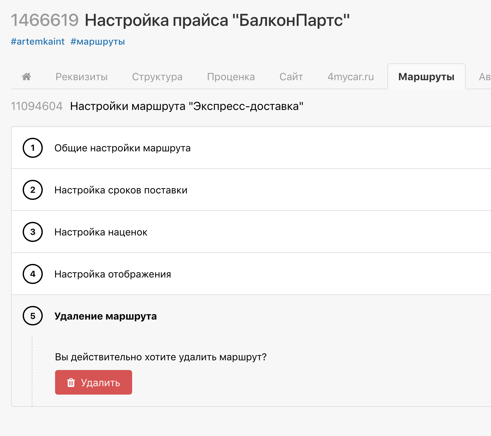Click the Настройки маршрута "Экспресс-доставка" title
This screenshot has height=436, width=491.
click(187, 106)
